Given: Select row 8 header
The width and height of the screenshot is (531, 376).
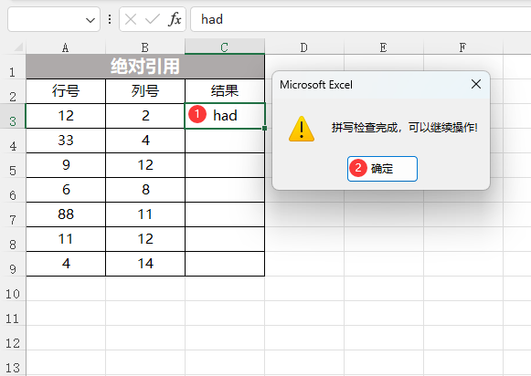Looking at the screenshot, I should tap(13, 240).
